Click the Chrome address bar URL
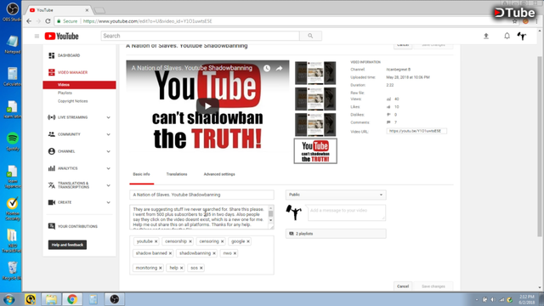This screenshot has width=544, height=306. pos(147,21)
